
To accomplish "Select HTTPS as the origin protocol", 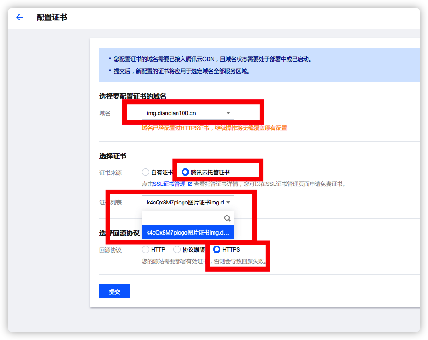I will pos(217,250).
